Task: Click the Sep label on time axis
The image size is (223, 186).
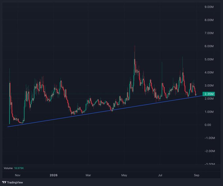Action: point(196,175)
